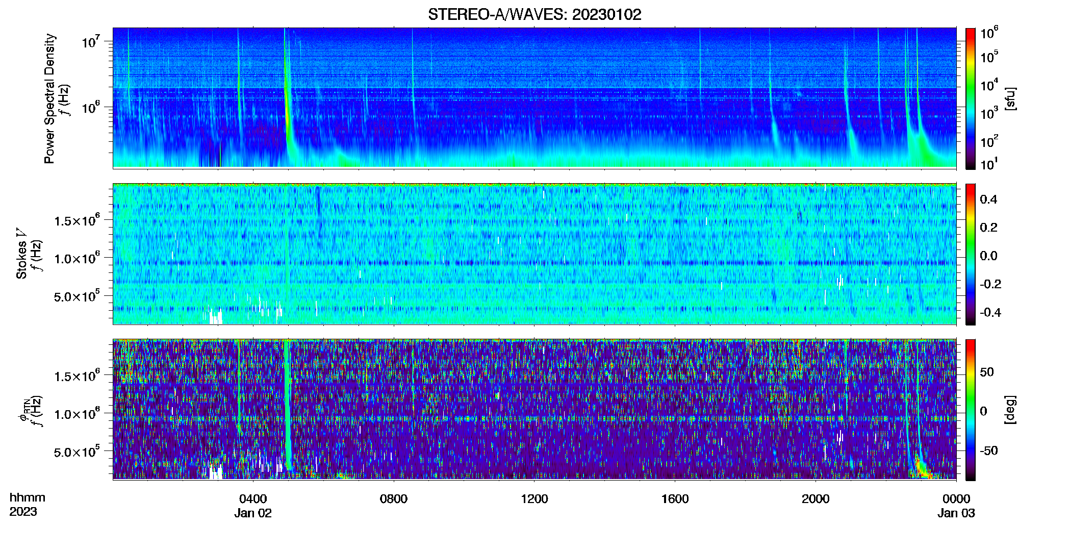Viewport: 1069px width, 551px height.
Task: Click the "0.2" Stokes V color bar label
Action: click(x=989, y=228)
